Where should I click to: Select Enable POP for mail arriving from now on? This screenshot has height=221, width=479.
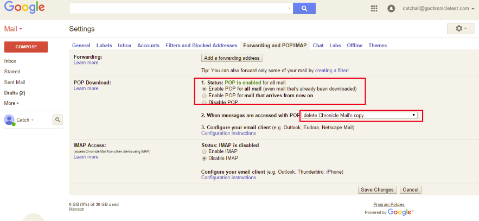pyautogui.click(x=204, y=96)
